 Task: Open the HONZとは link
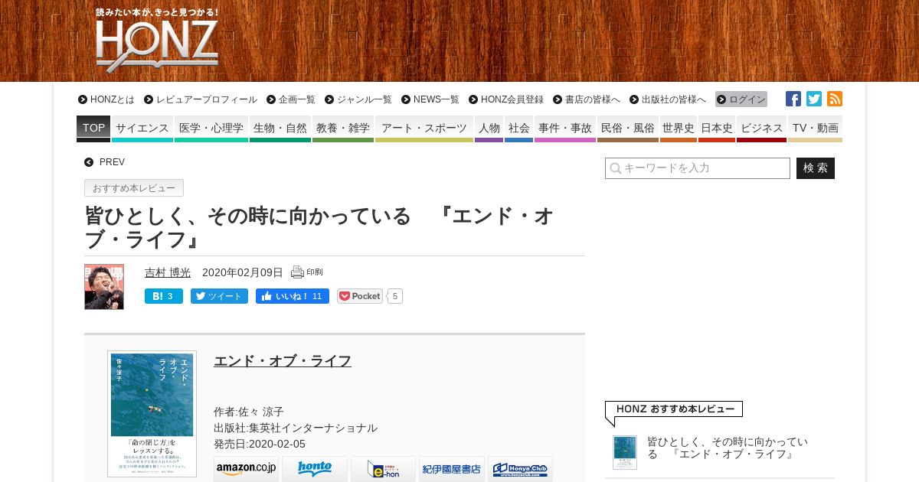tap(106, 99)
